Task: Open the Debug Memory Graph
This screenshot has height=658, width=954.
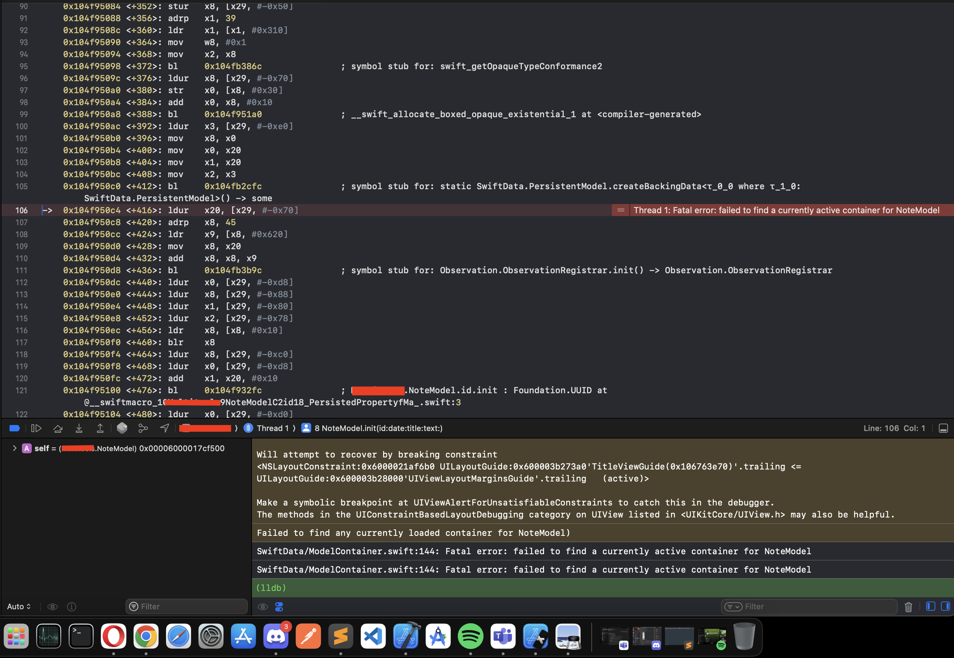Action: [x=143, y=428]
